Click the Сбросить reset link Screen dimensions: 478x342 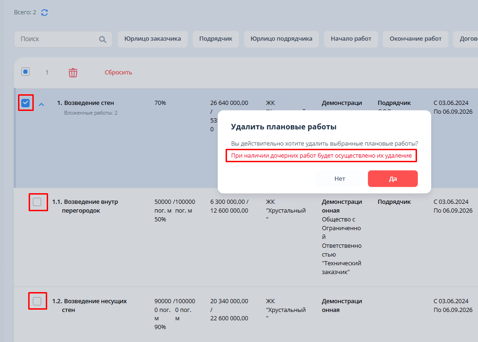(118, 73)
